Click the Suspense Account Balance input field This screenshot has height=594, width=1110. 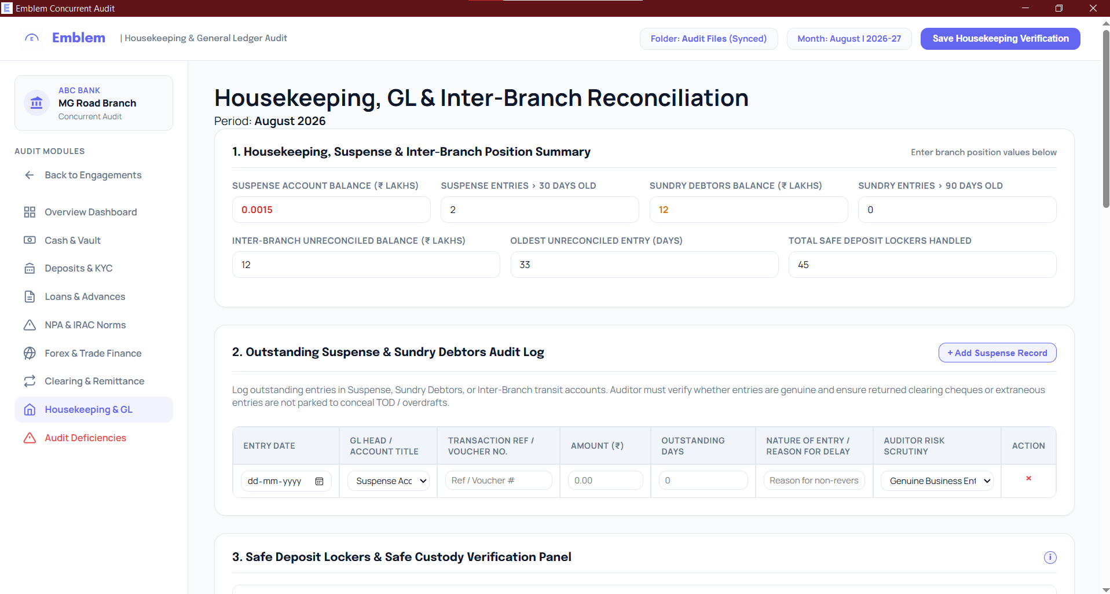pyautogui.click(x=331, y=210)
